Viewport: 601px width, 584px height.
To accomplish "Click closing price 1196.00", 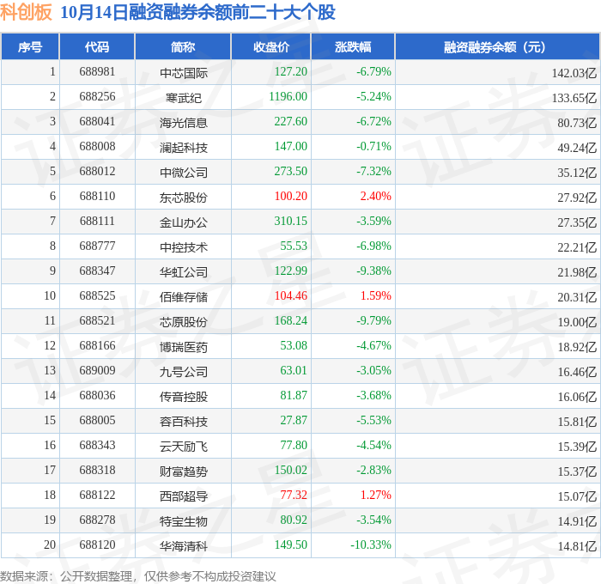I will (x=288, y=97).
